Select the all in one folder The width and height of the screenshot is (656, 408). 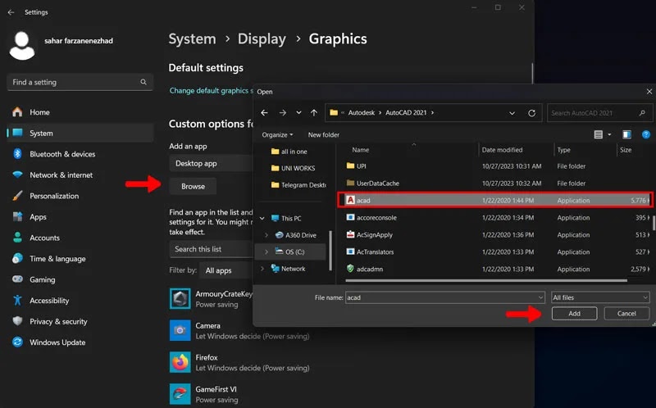(289, 152)
